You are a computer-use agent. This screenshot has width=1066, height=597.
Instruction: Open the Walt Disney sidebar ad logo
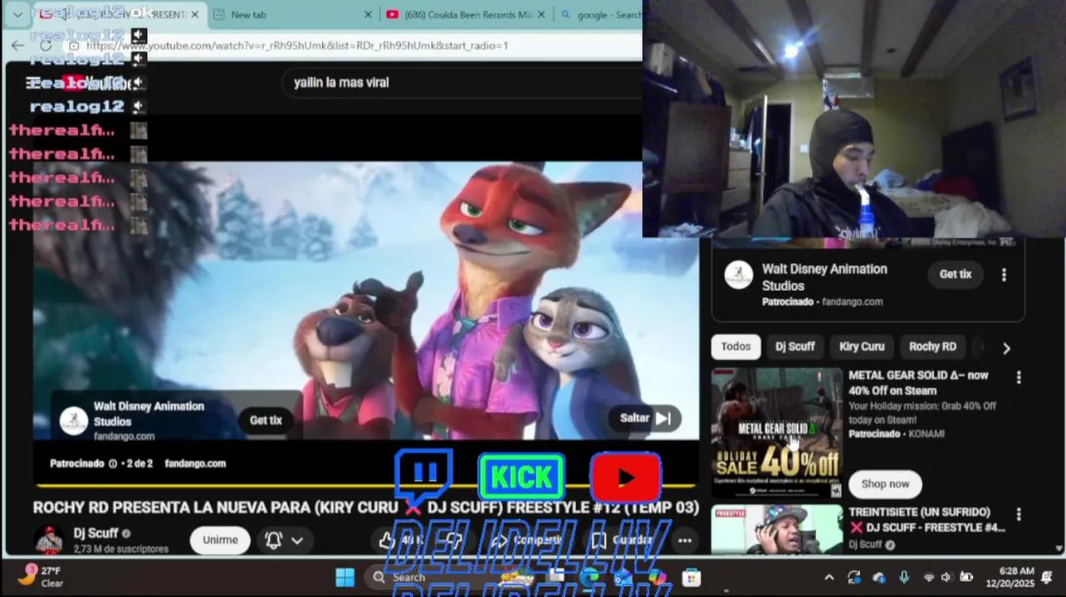739,274
